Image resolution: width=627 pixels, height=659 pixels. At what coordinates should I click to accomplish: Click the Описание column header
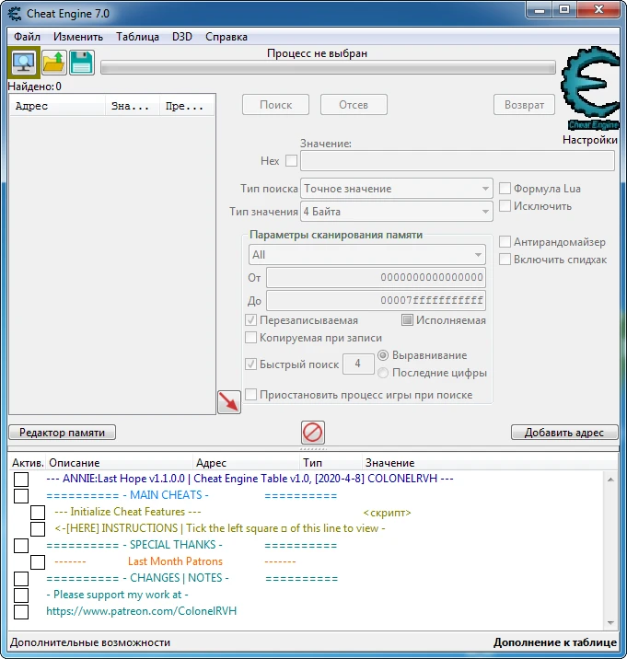point(120,463)
